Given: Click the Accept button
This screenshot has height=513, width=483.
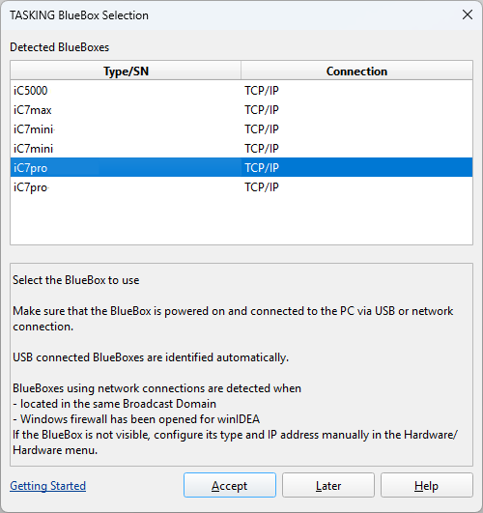Looking at the screenshot, I should click(x=230, y=485).
